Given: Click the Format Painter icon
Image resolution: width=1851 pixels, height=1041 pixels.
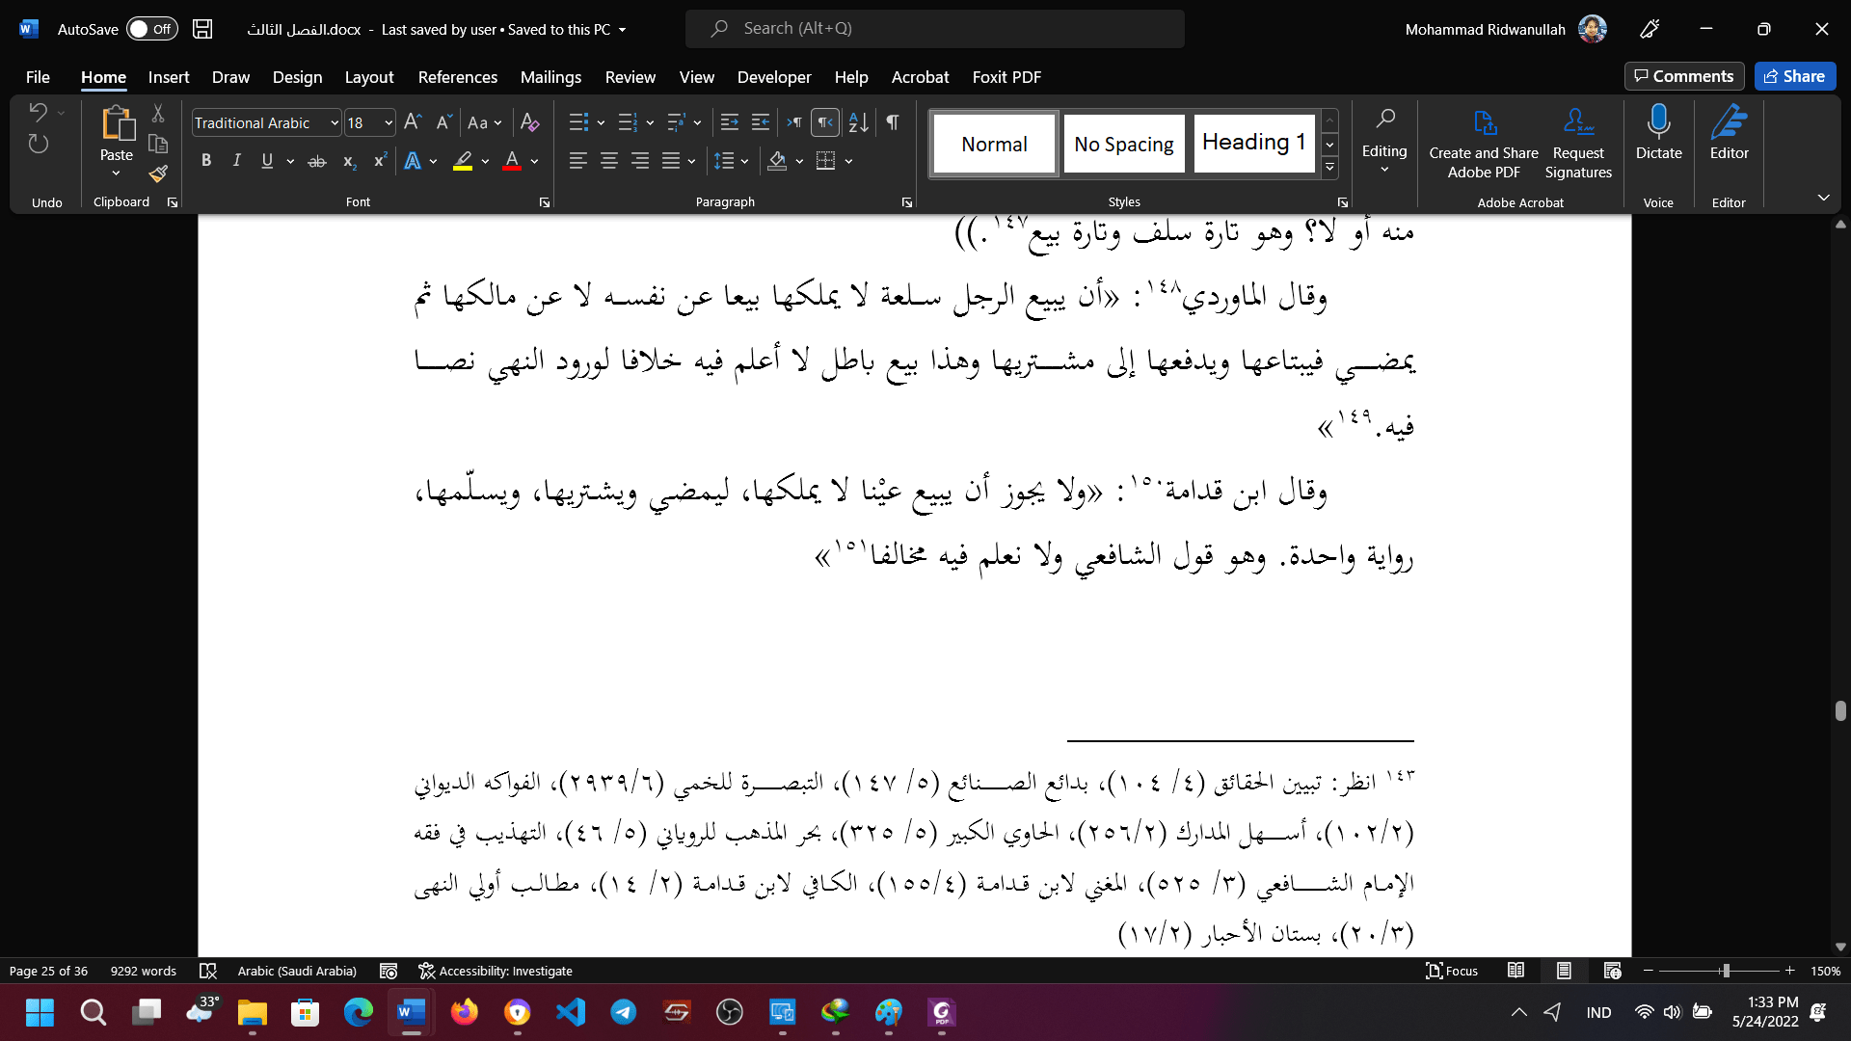Looking at the screenshot, I should [x=158, y=174].
